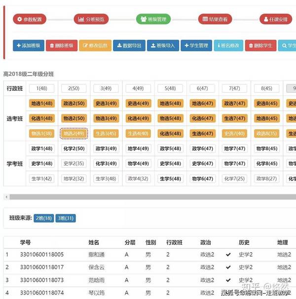Click the red 删除班级 button
The width and height of the screenshot is (296, 299).
coord(62,45)
